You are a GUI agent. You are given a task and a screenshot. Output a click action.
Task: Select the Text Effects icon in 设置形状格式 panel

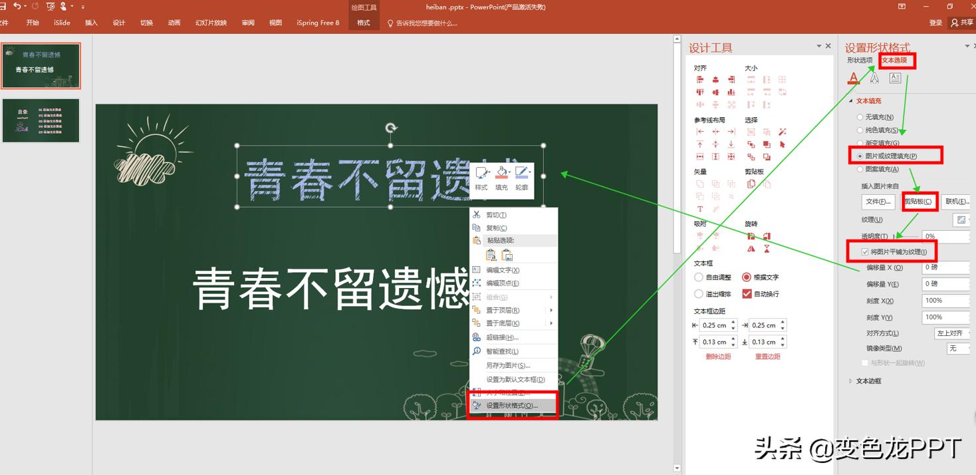(x=875, y=78)
